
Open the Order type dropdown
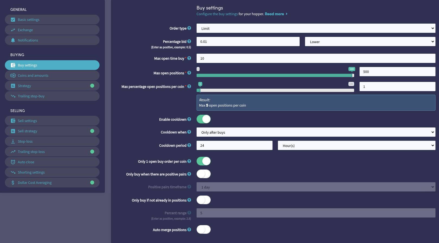pyautogui.click(x=316, y=28)
